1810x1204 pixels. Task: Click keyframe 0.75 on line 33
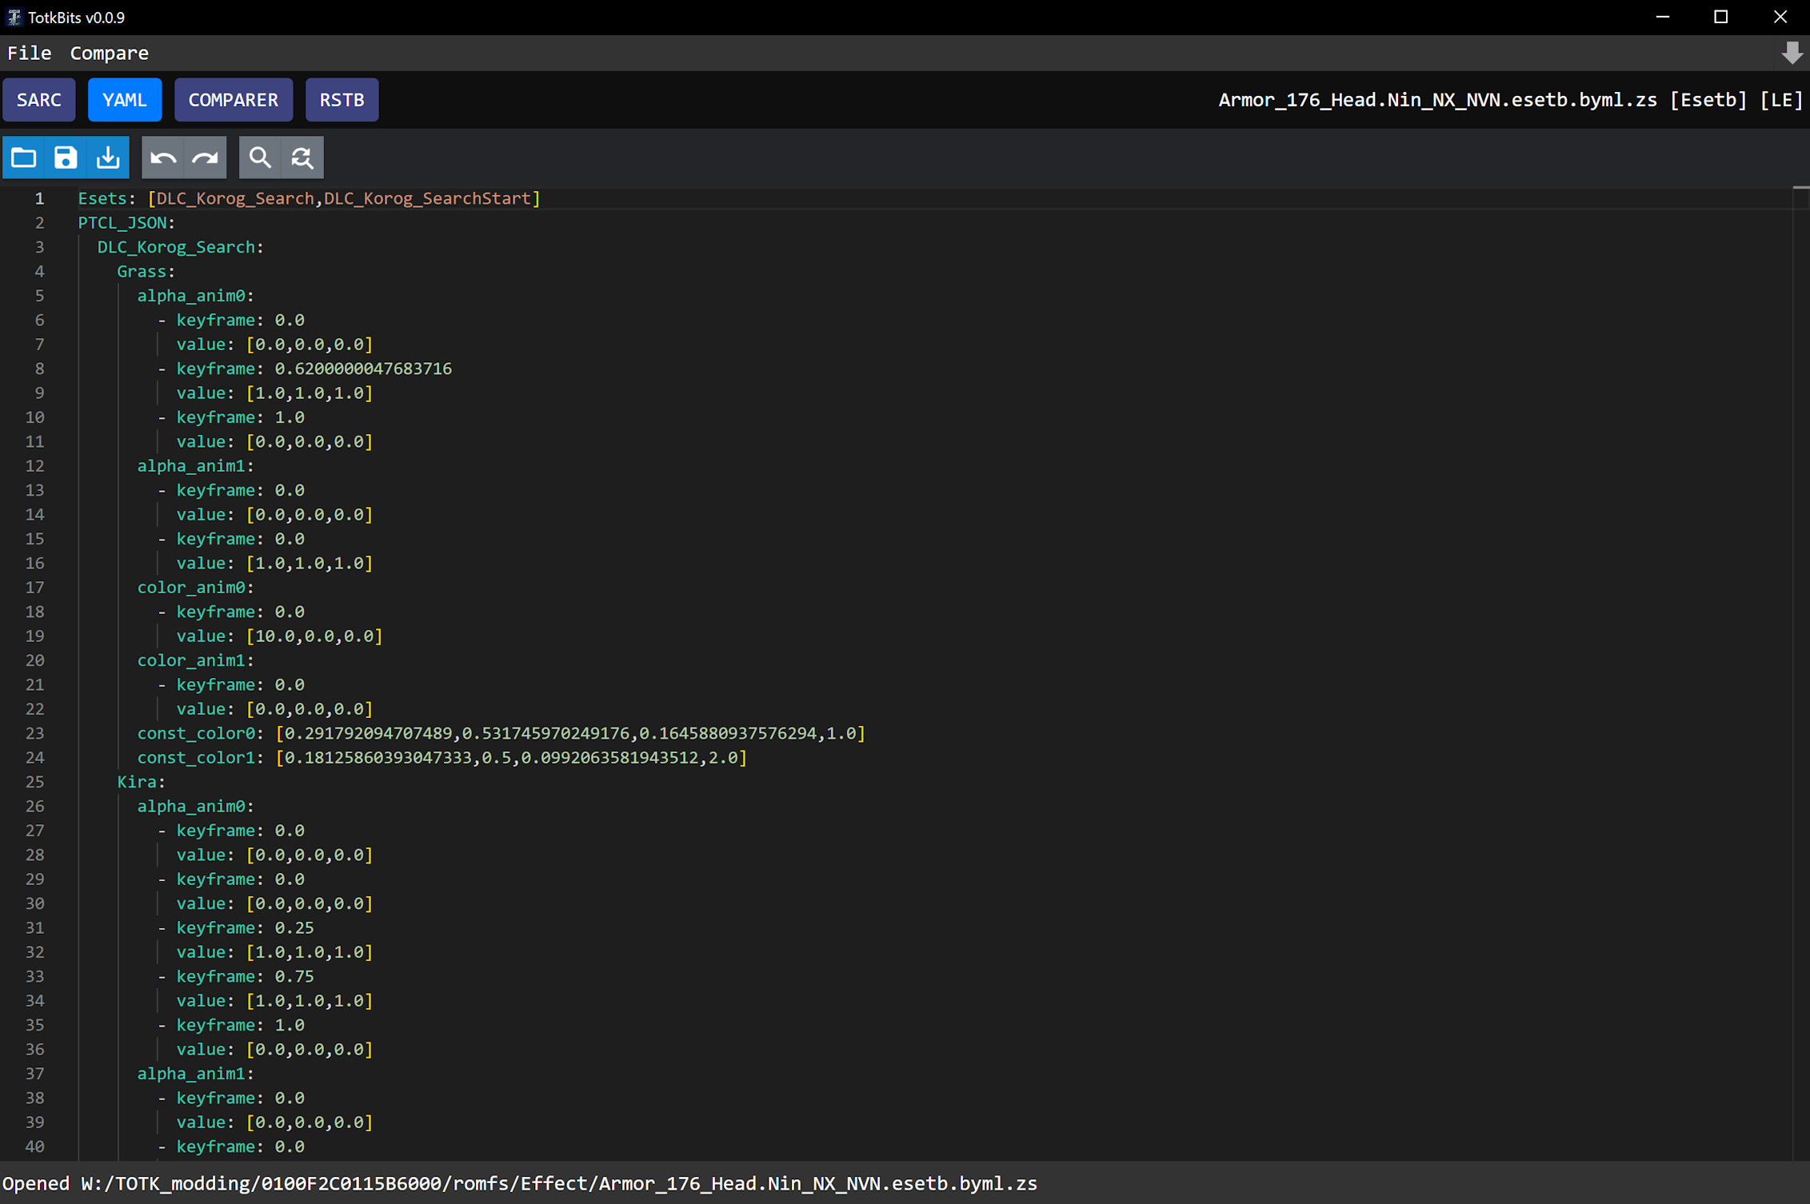click(245, 977)
